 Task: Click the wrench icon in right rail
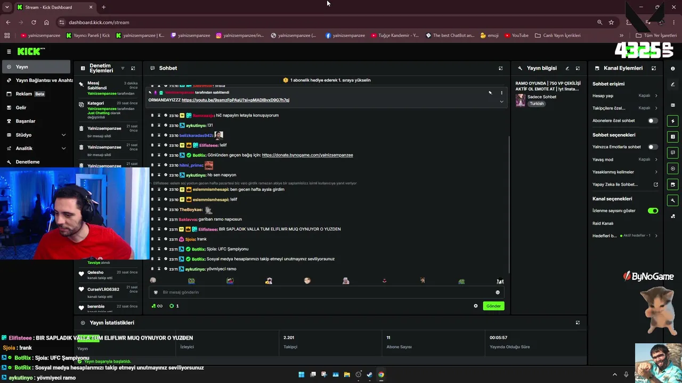click(x=673, y=201)
